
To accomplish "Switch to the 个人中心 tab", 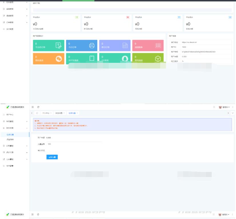I will [x=46, y=113].
